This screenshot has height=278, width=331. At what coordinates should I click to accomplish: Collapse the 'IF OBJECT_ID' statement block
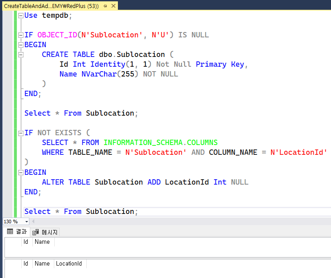20,35
